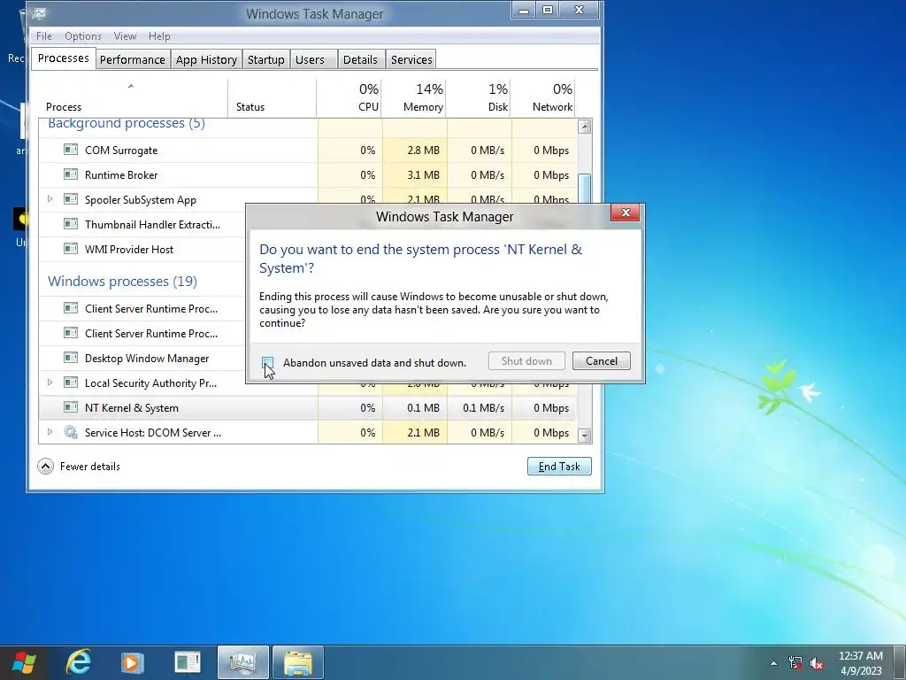Image resolution: width=906 pixels, height=680 pixels.
Task: Close the NT Kernel confirmation dialog
Action: [626, 212]
